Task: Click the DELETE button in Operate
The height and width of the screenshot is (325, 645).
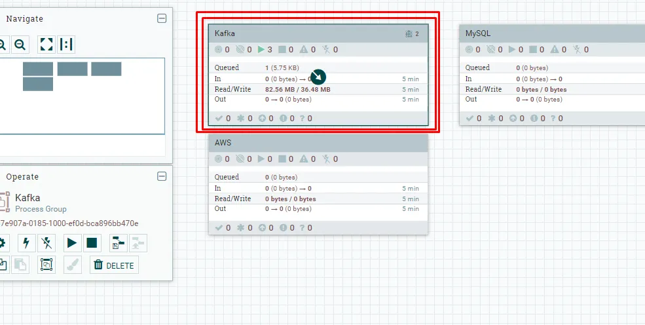Action: point(114,265)
